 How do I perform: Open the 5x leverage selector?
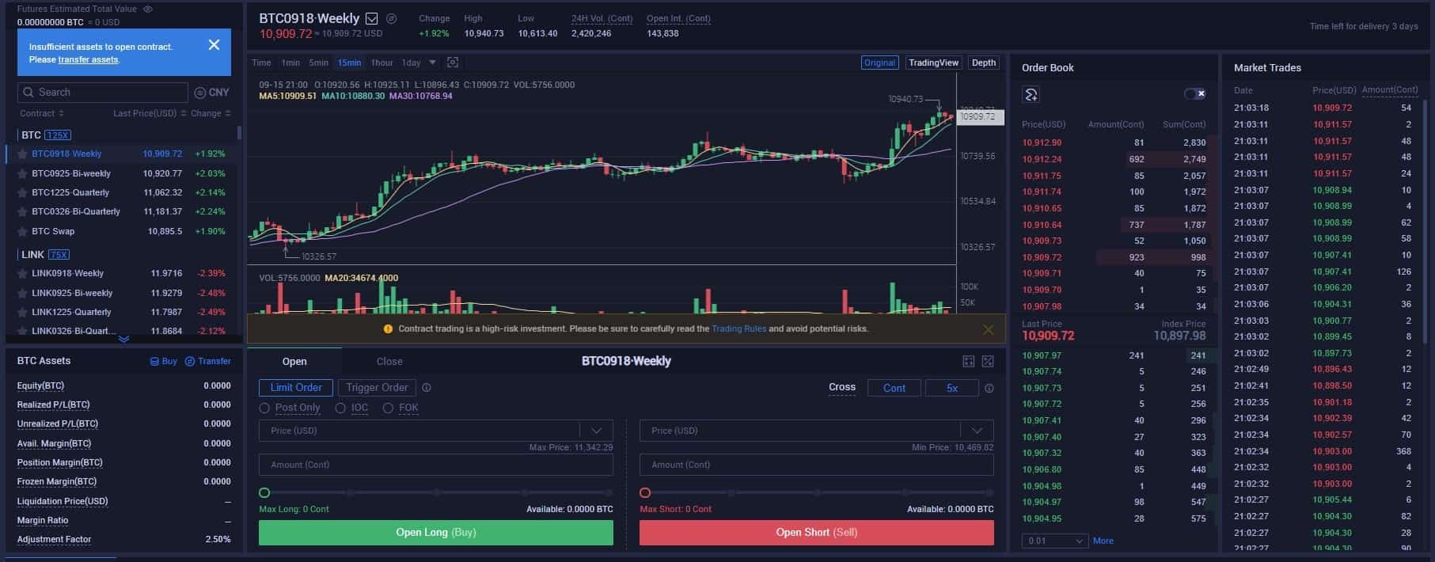tap(952, 389)
